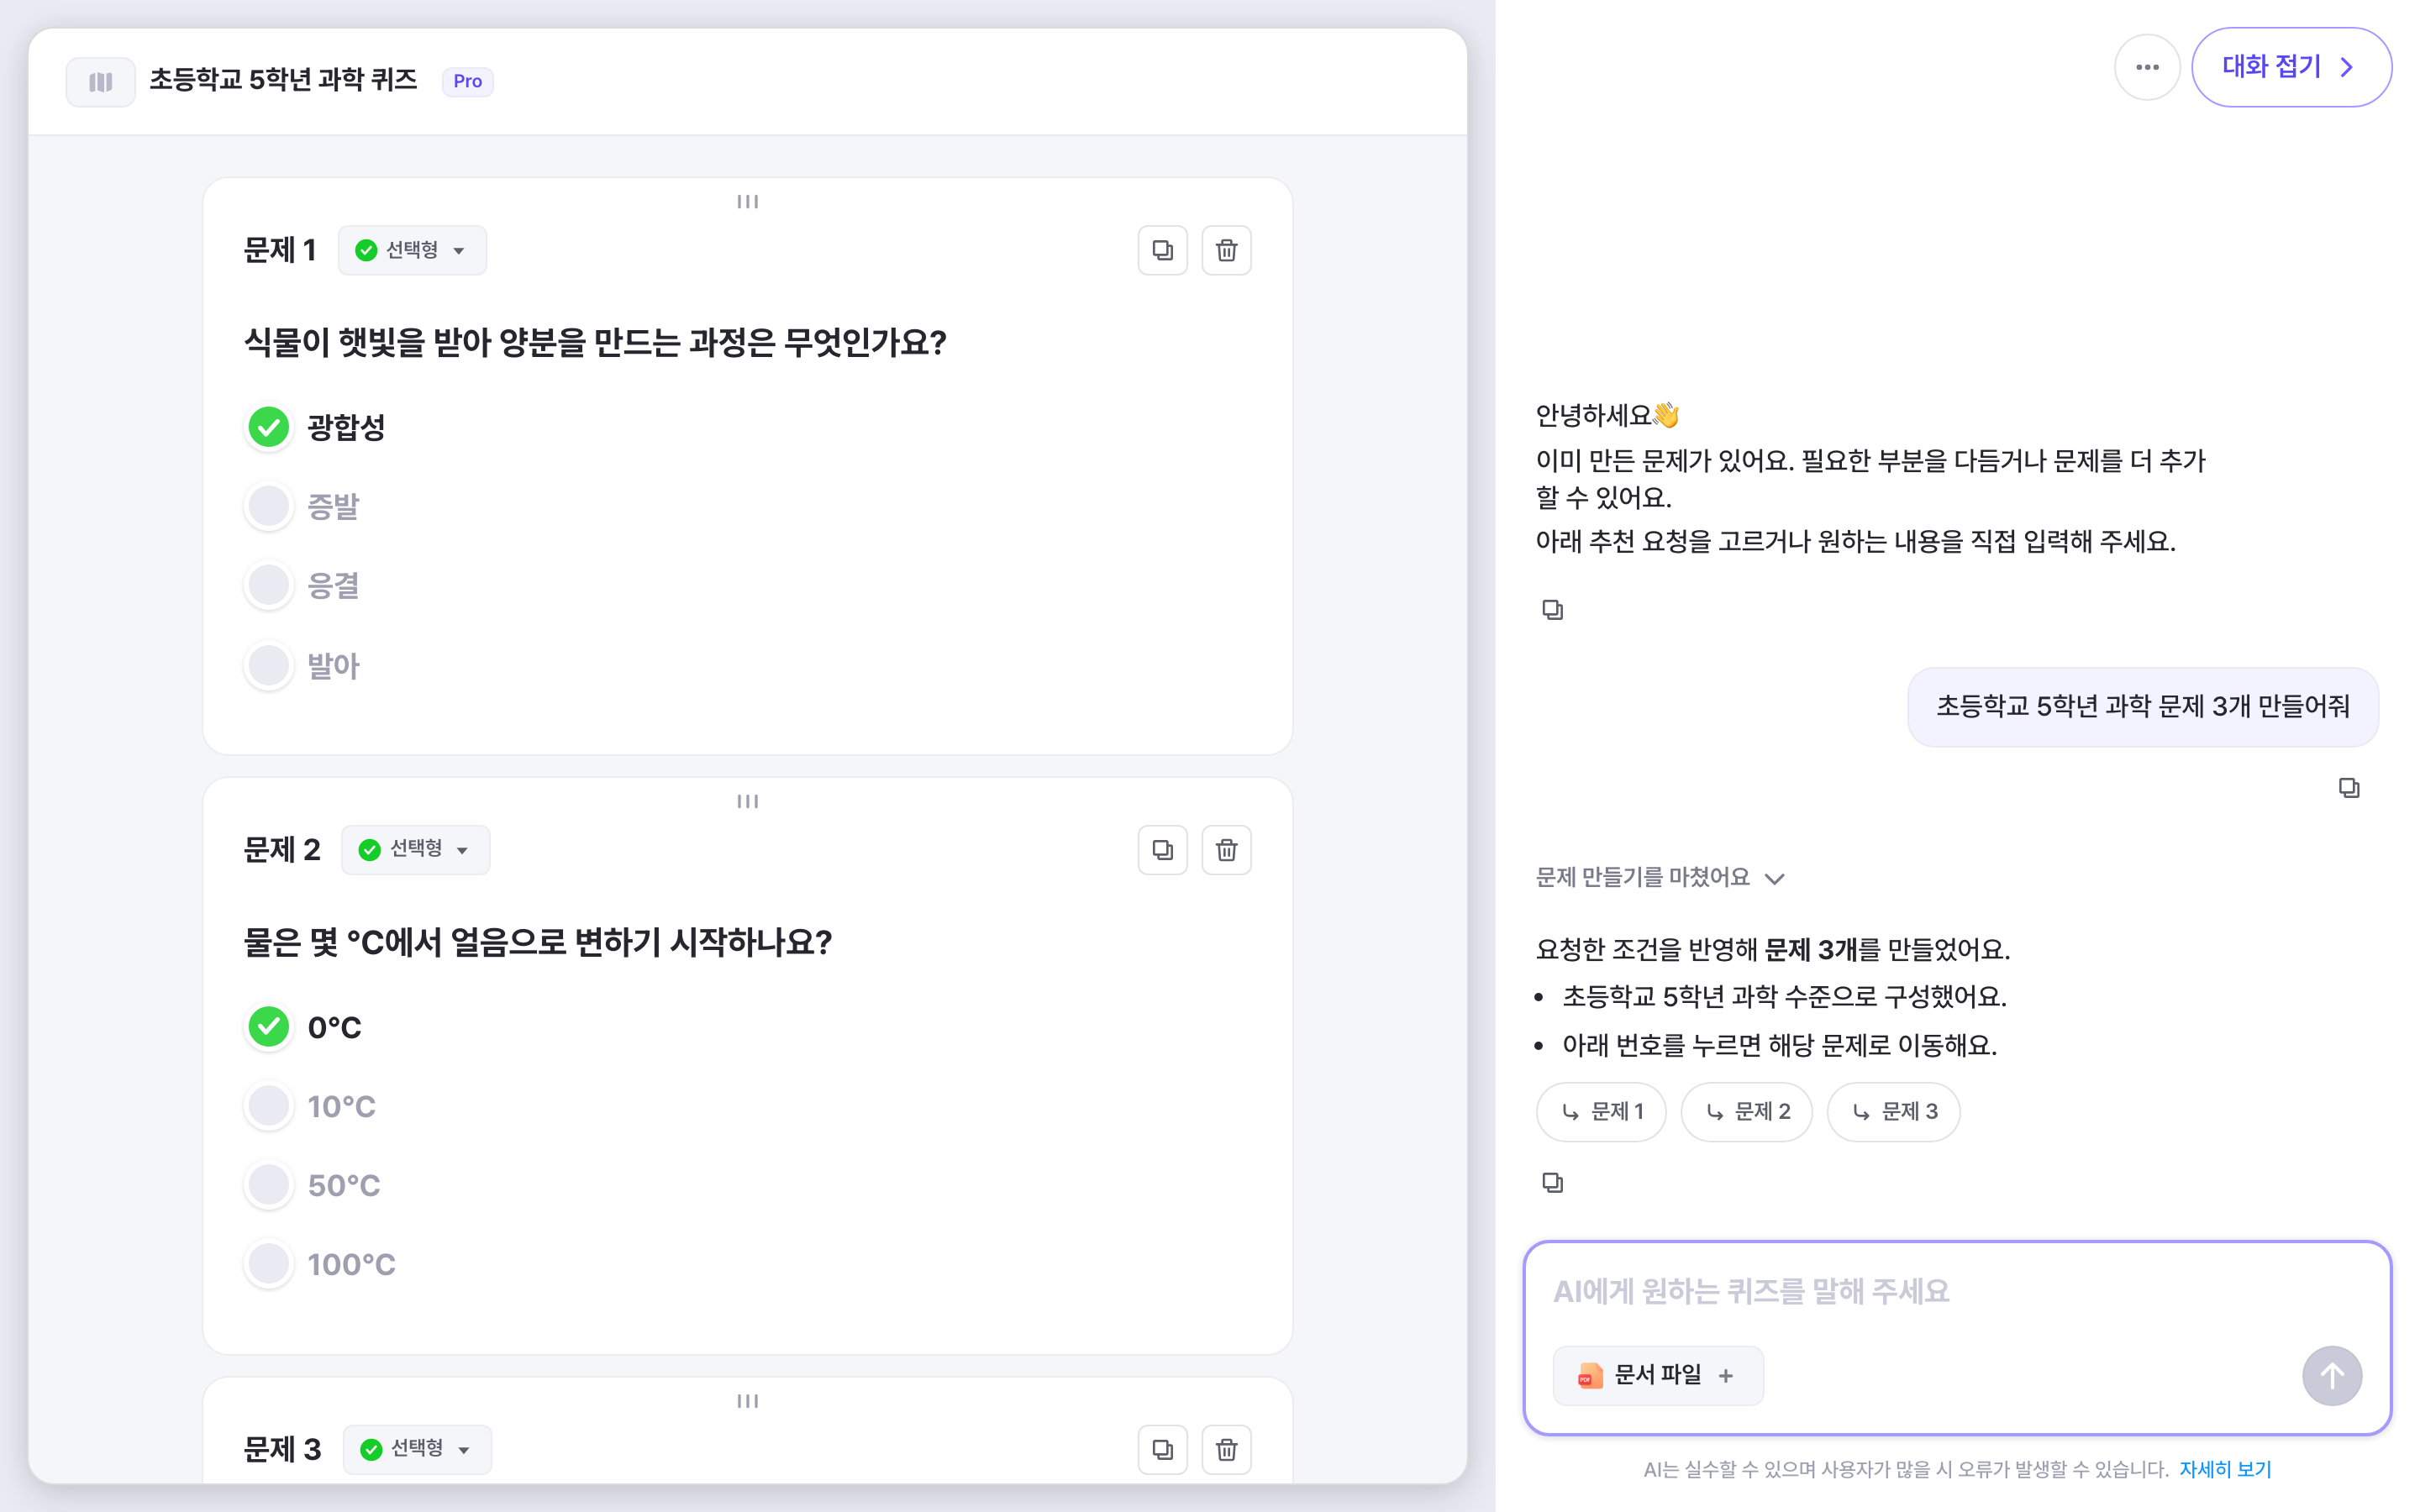Screen dimensions: 2420x1512
Task: Edit the question text about 식물이 햇빛을 받아
Action: point(595,343)
